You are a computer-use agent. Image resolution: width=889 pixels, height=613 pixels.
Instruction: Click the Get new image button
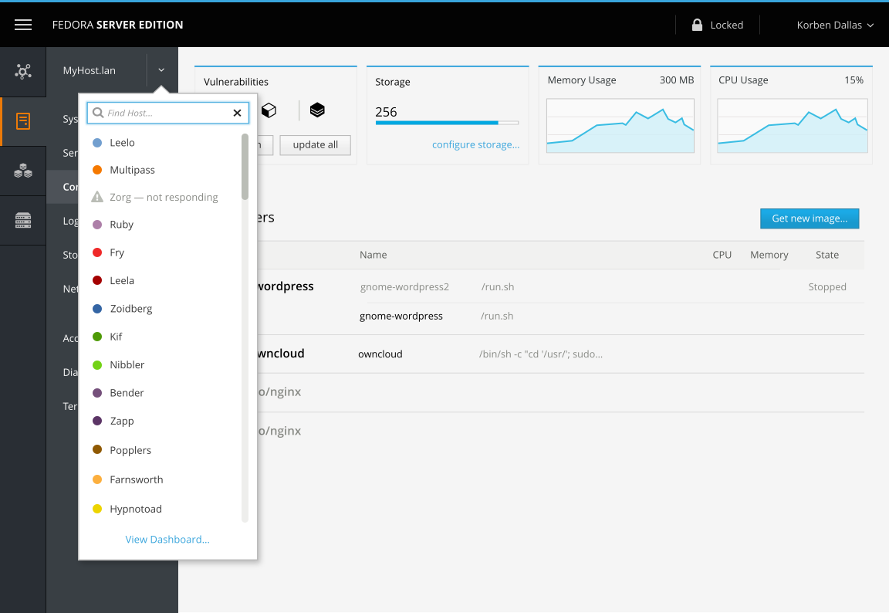(809, 218)
